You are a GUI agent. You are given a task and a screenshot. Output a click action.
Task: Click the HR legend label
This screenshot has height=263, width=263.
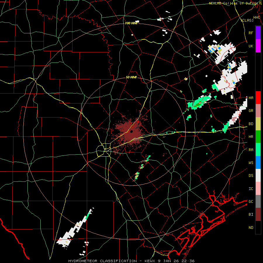click(x=251, y=137)
